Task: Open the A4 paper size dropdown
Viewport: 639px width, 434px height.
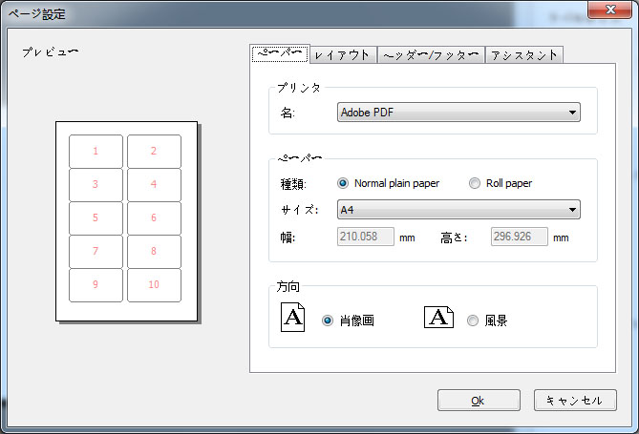Action: pyautogui.click(x=458, y=210)
